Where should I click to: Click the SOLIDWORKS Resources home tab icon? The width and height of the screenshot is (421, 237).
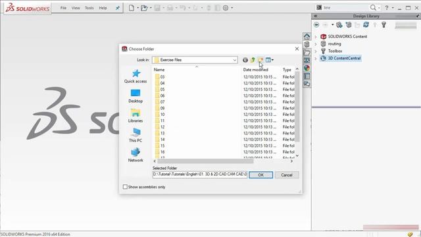pyautogui.click(x=307, y=36)
